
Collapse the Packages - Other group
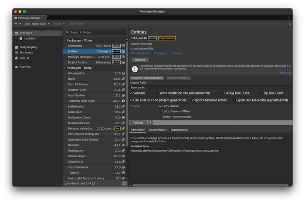(65, 41)
